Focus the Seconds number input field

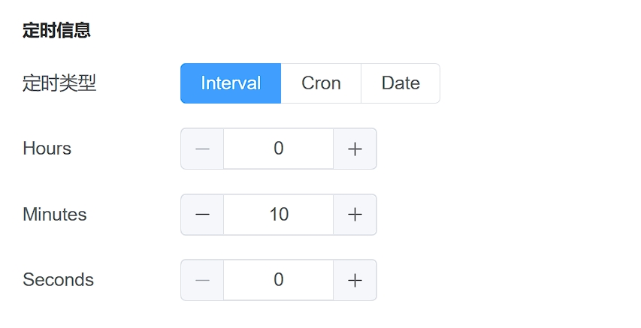(x=278, y=280)
